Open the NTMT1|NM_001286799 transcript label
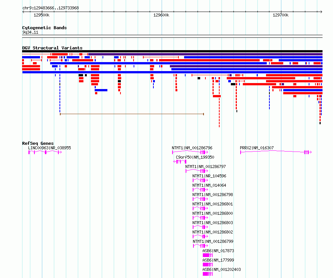Image resolution: width=333 pixels, height=278 pixels. coord(213,241)
